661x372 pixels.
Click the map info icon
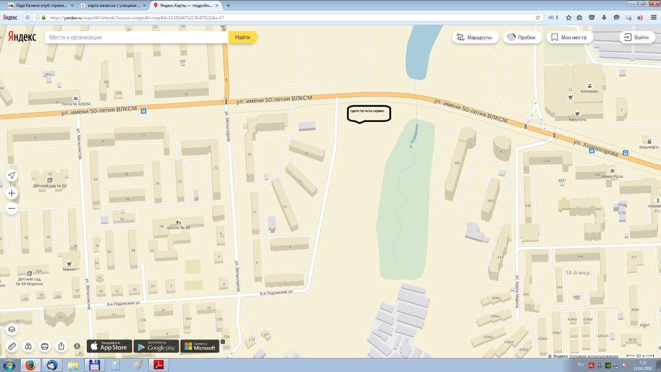(x=77, y=346)
